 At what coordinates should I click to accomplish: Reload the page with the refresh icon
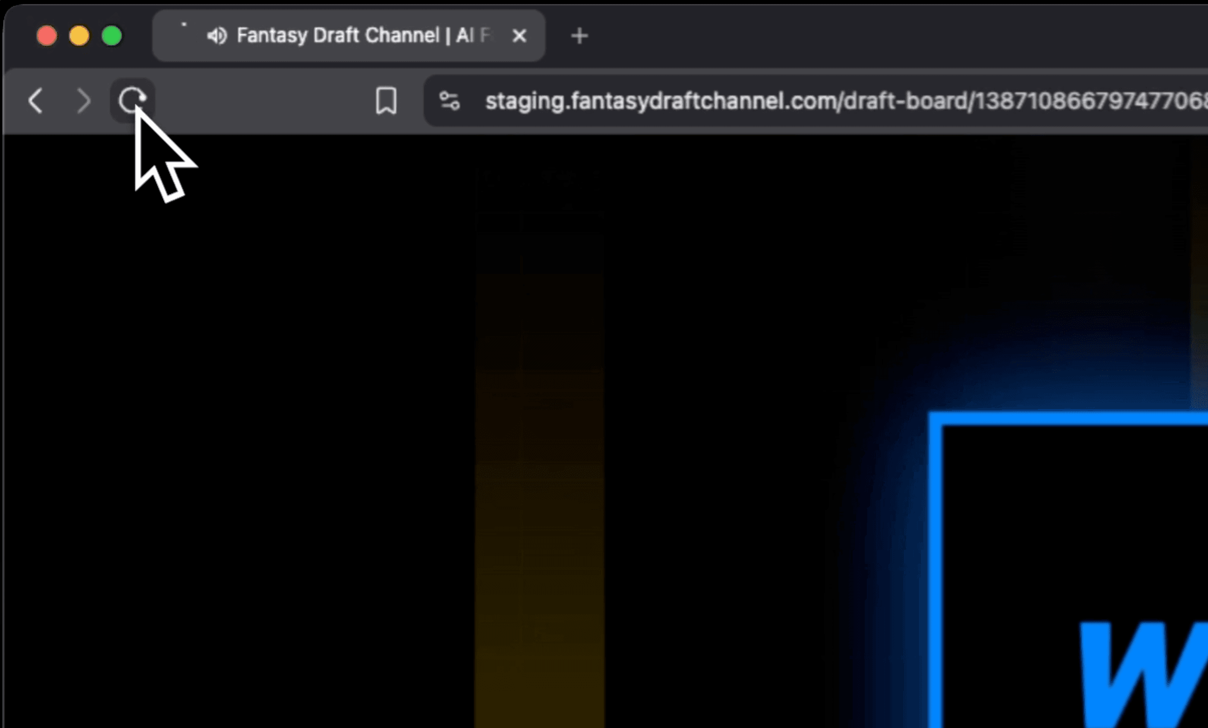pos(132,100)
